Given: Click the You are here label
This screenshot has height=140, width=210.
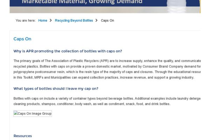Looking at the screenshot, I should tap(26, 21).
